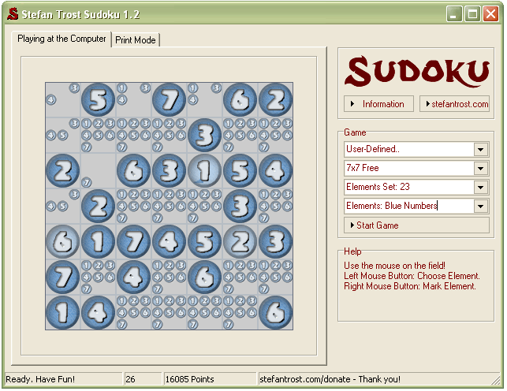Switch to the Print Mode tab

pyautogui.click(x=136, y=40)
